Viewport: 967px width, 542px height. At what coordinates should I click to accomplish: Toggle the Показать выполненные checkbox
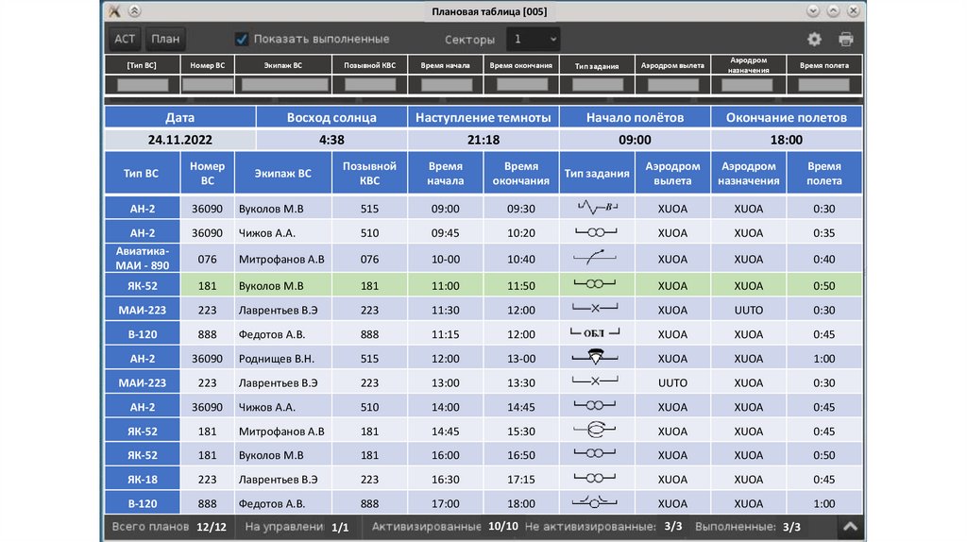point(243,39)
